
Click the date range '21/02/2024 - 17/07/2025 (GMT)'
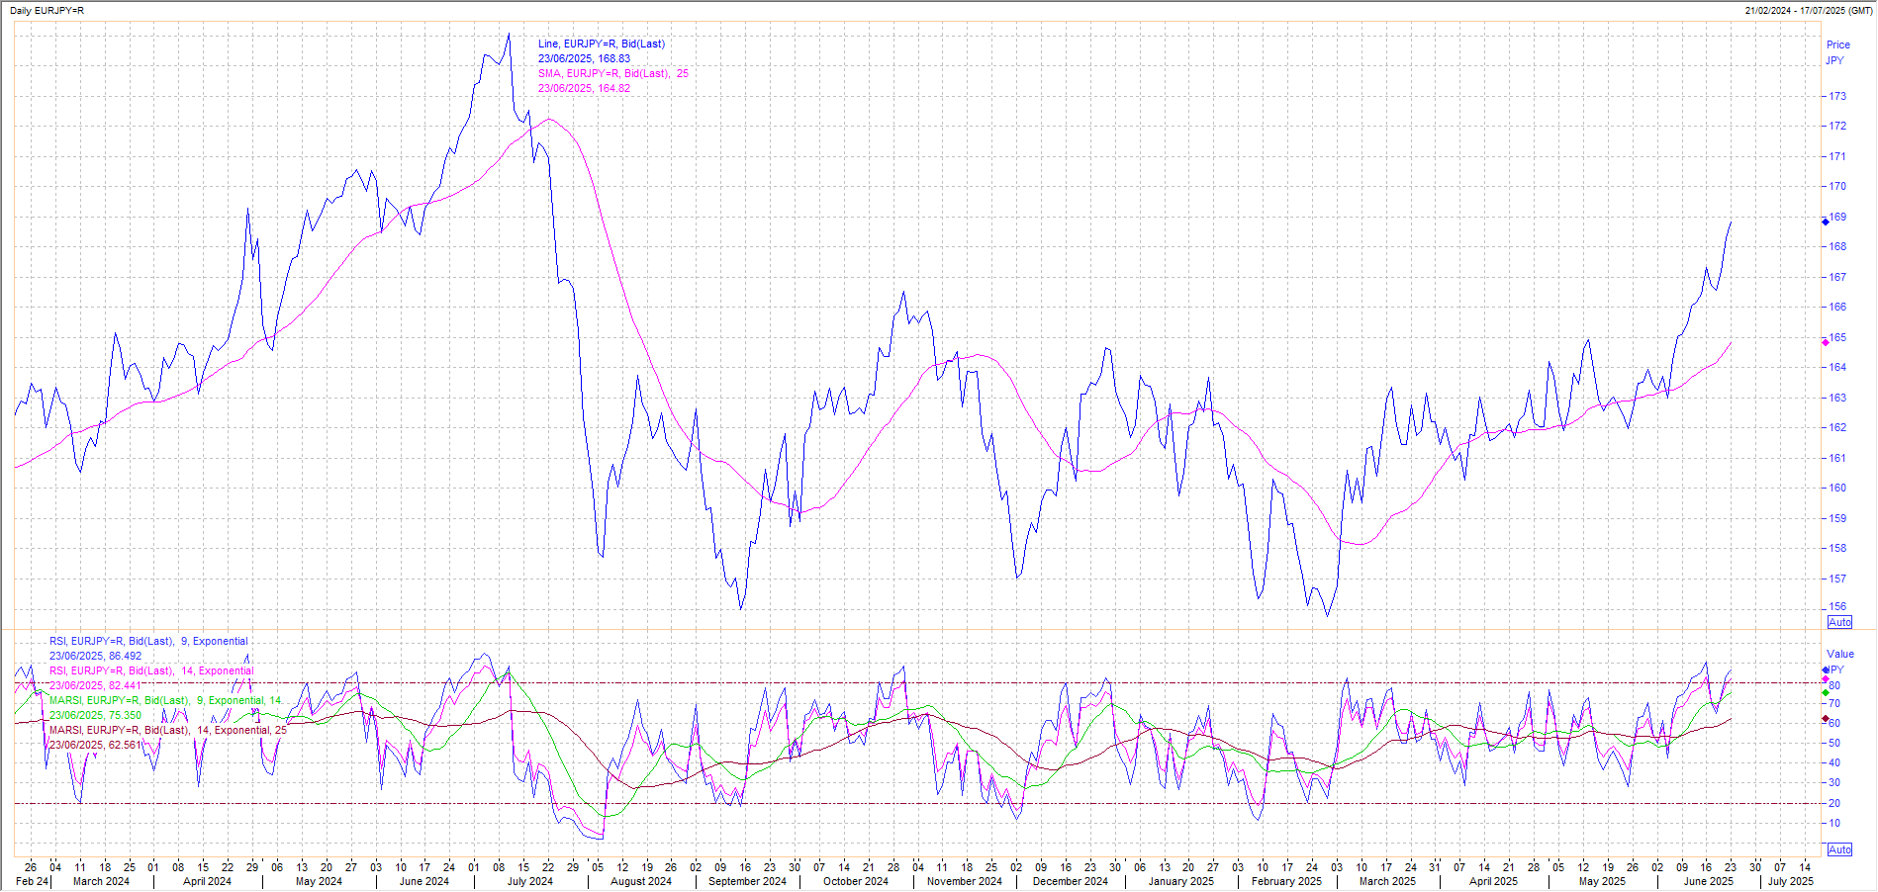[x=1809, y=10]
